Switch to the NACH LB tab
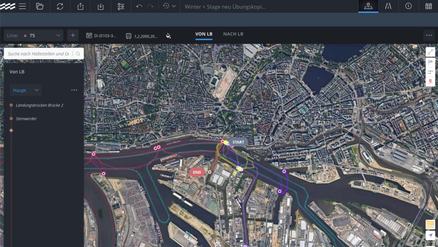This screenshot has height=247, width=438. 233,34
